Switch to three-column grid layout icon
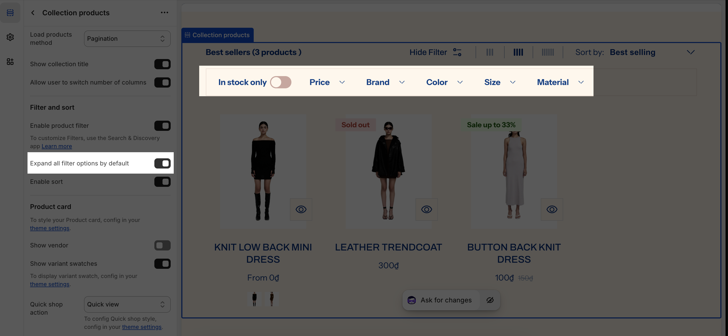Screen dimensions: 728x336 tap(490, 52)
